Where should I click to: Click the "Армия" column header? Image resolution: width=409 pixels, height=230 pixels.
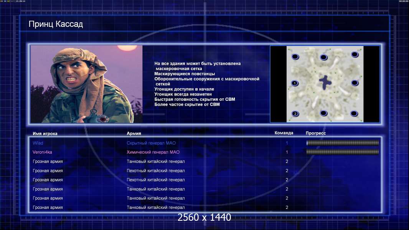pyautogui.click(x=134, y=133)
